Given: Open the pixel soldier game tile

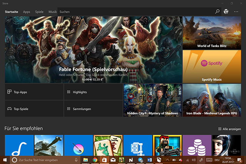Looking at the screenshot, I should click(x=167, y=145).
